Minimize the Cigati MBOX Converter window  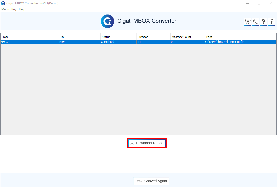(247, 3)
